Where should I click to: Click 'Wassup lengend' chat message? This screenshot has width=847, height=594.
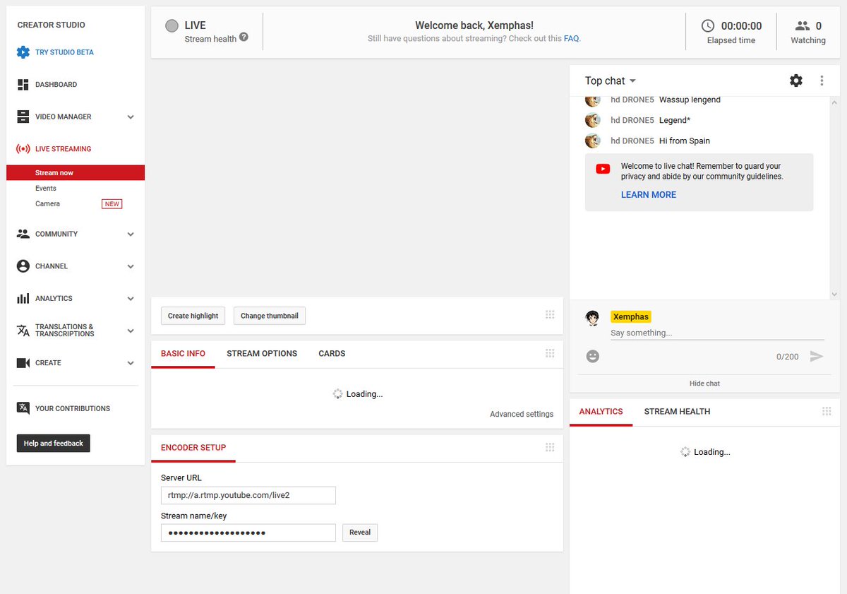click(690, 100)
